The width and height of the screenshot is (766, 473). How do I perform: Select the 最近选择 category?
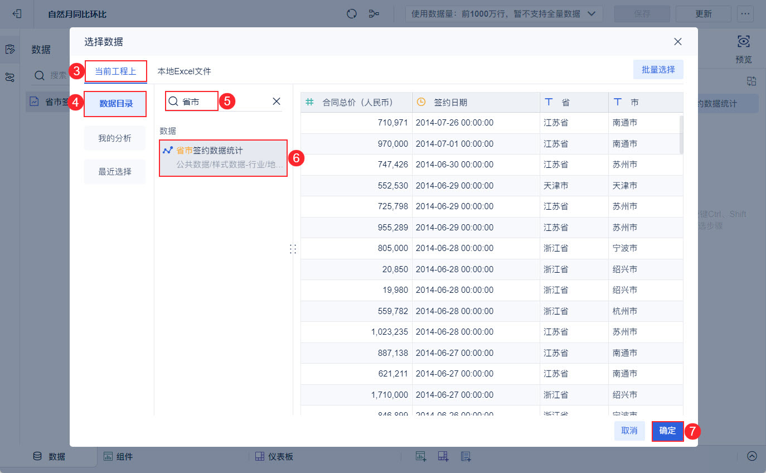pyautogui.click(x=115, y=172)
